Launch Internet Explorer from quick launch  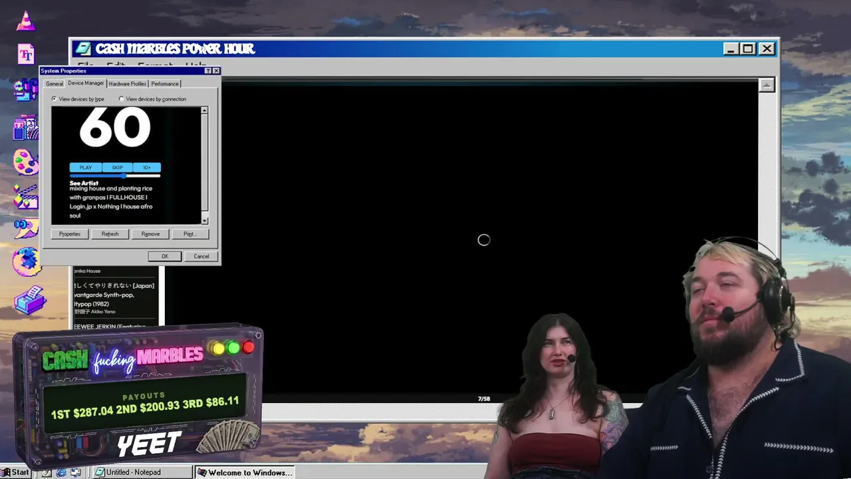pyautogui.click(x=61, y=472)
